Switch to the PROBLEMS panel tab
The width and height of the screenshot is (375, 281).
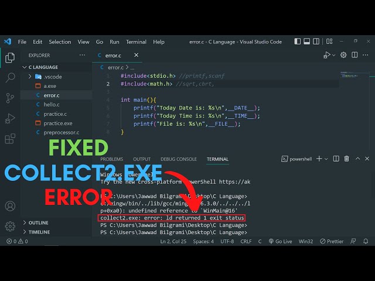coord(111,159)
